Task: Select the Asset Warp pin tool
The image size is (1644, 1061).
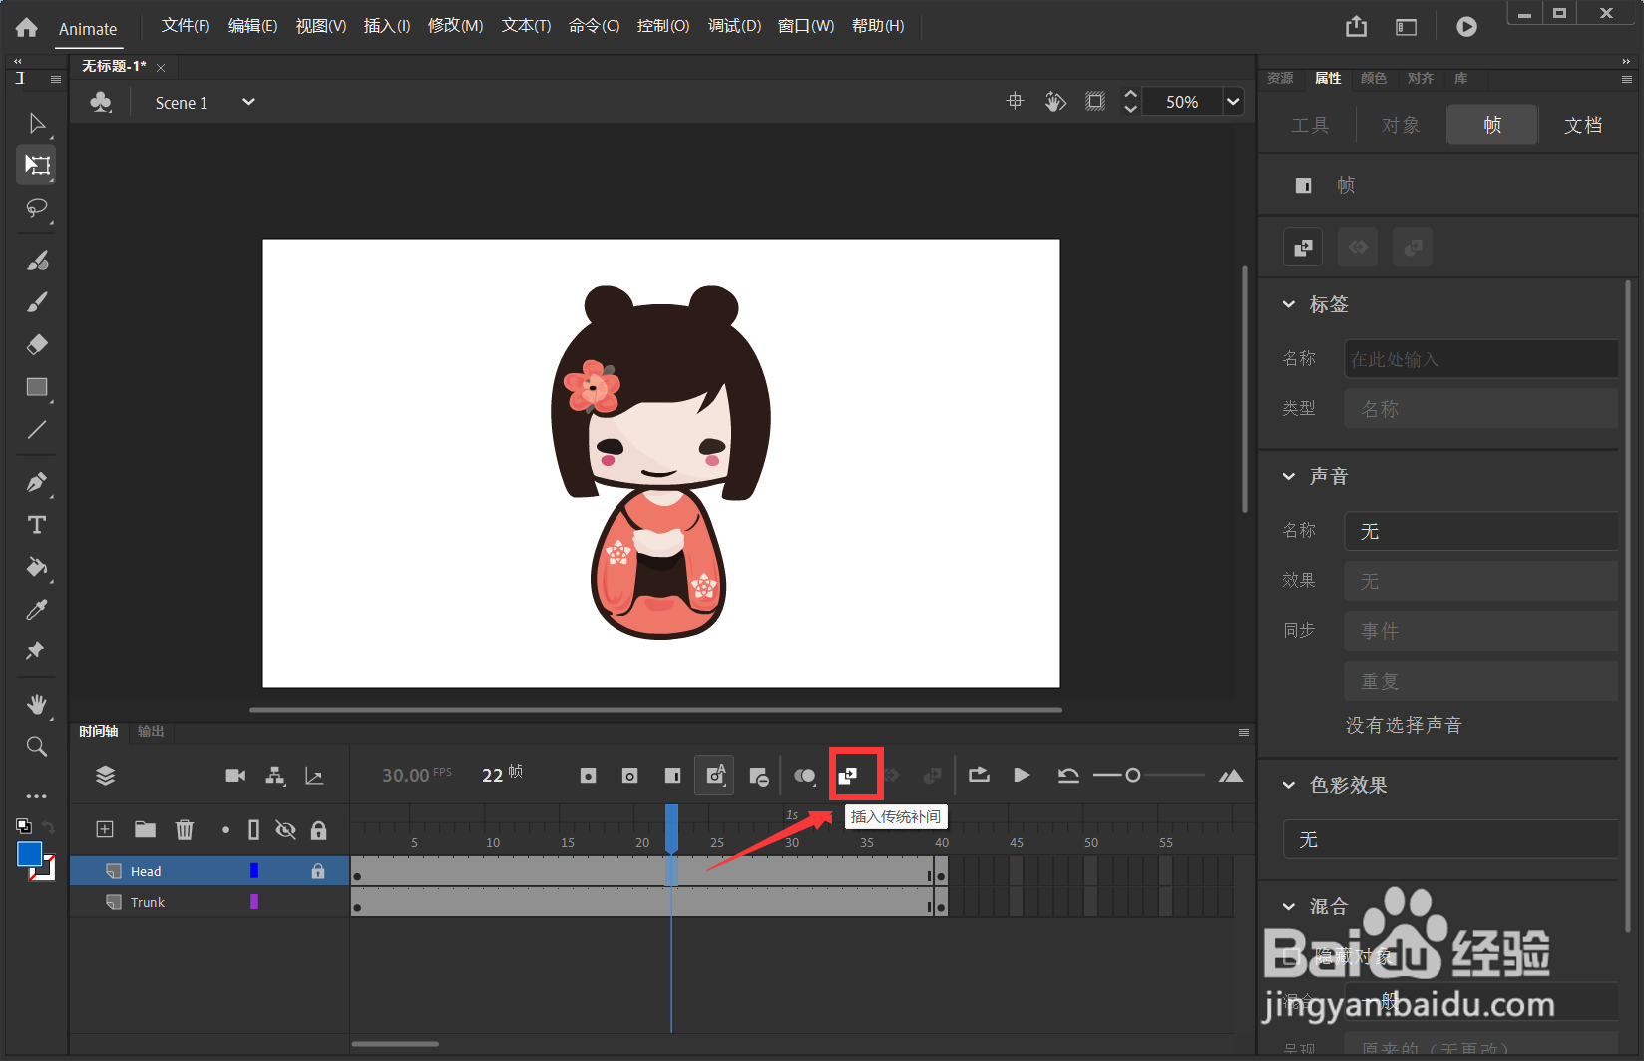Action: [x=37, y=651]
